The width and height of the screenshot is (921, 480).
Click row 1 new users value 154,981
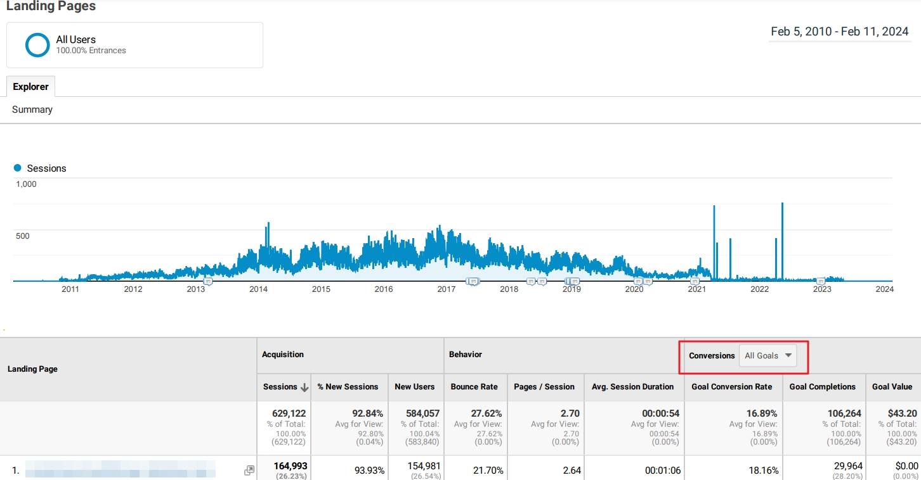[424, 465]
